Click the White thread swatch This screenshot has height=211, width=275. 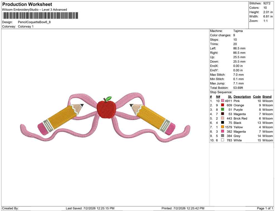click(222, 140)
